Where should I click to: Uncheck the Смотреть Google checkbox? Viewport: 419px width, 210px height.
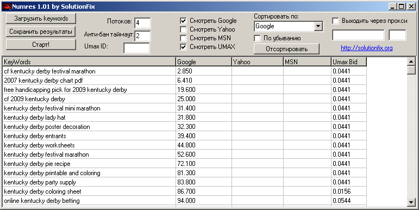(x=183, y=21)
